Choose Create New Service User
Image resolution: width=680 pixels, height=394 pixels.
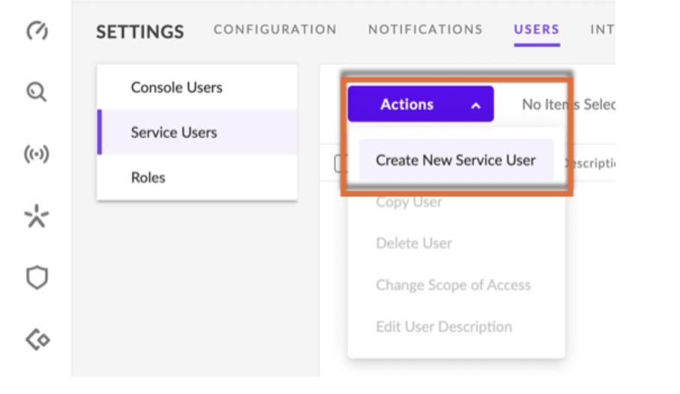pos(456,160)
